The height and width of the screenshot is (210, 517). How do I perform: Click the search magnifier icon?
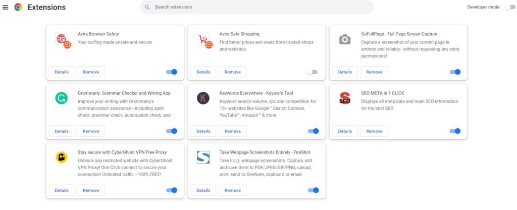[147, 7]
